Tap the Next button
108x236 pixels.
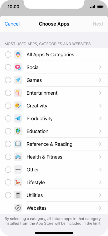point(98,24)
